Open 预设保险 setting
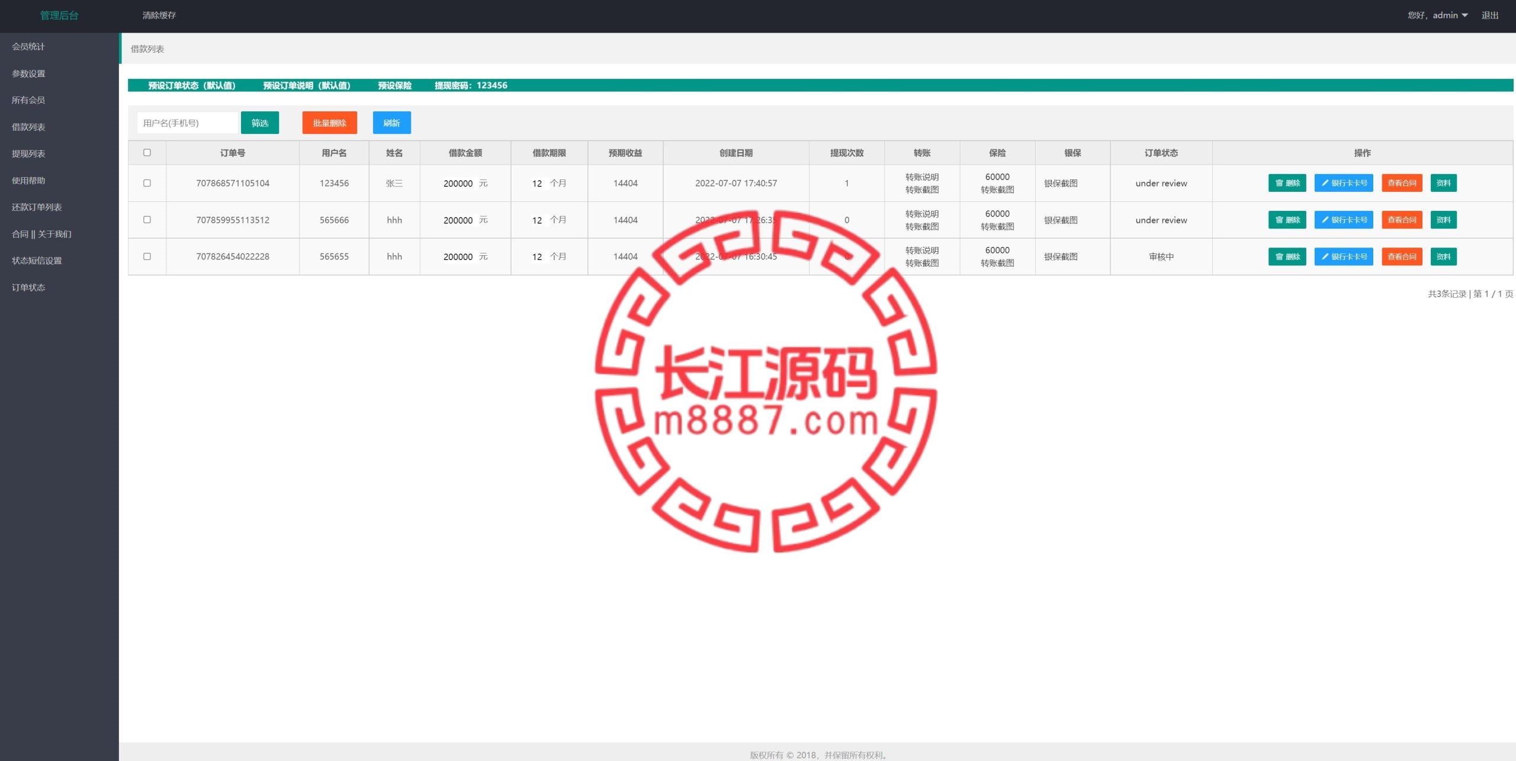The width and height of the screenshot is (1516, 761). (x=395, y=85)
